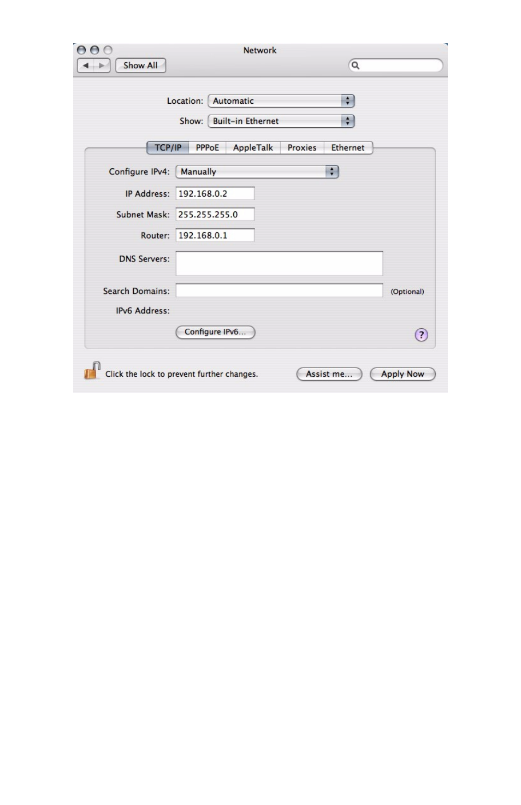Open the Location dropdown set to Automatic

pyautogui.click(x=281, y=101)
